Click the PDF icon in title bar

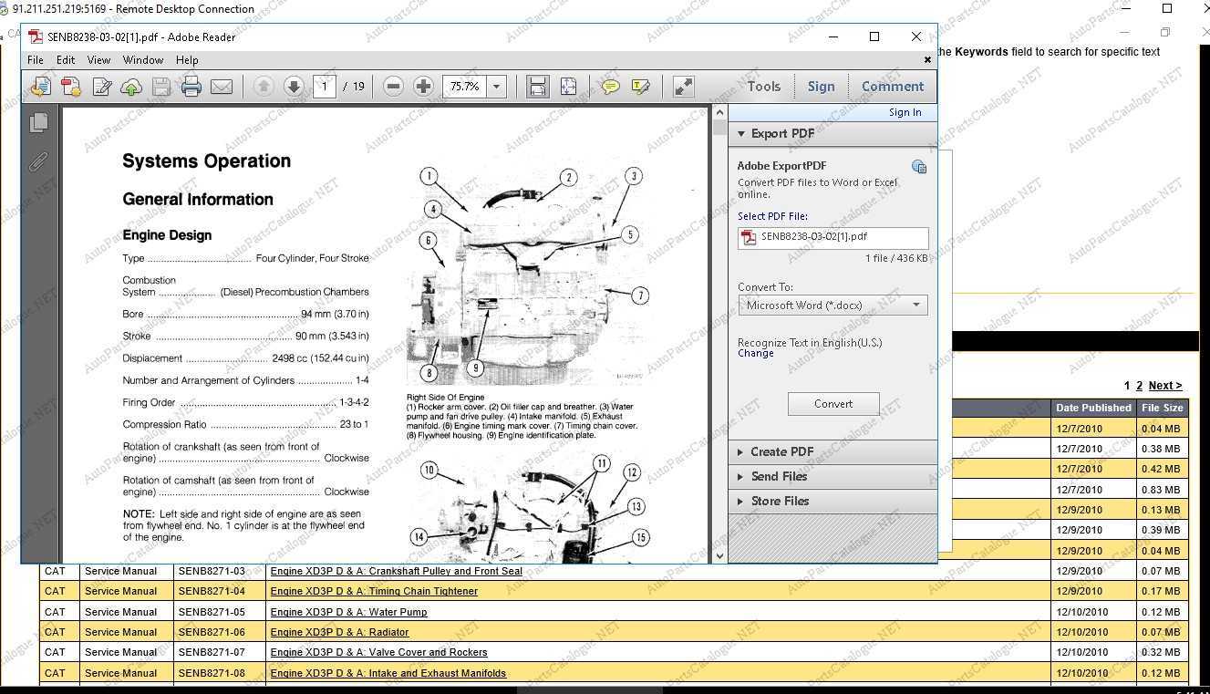[36, 36]
